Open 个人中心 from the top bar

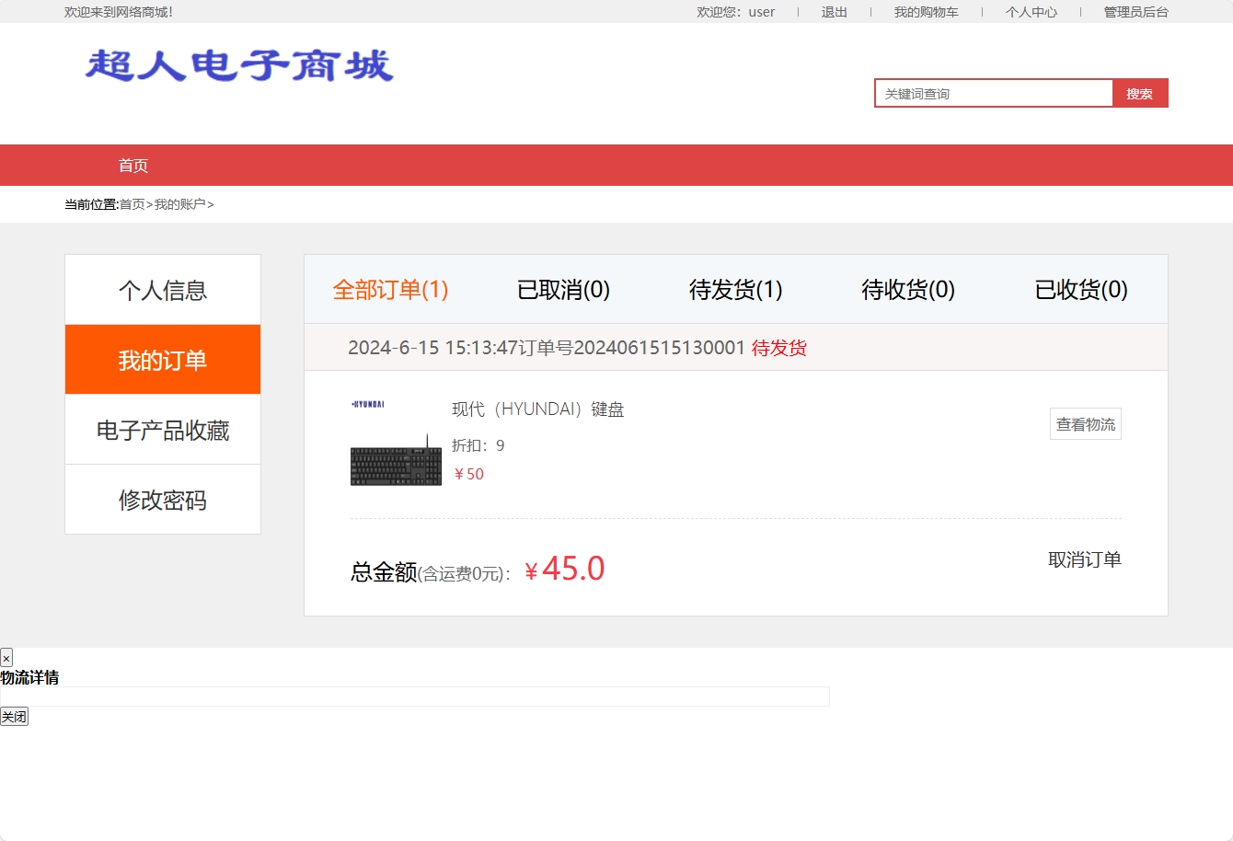tap(1031, 12)
